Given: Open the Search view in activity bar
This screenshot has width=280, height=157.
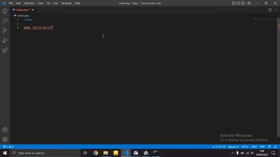Looking at the screenshot, I should pos(5,21).
